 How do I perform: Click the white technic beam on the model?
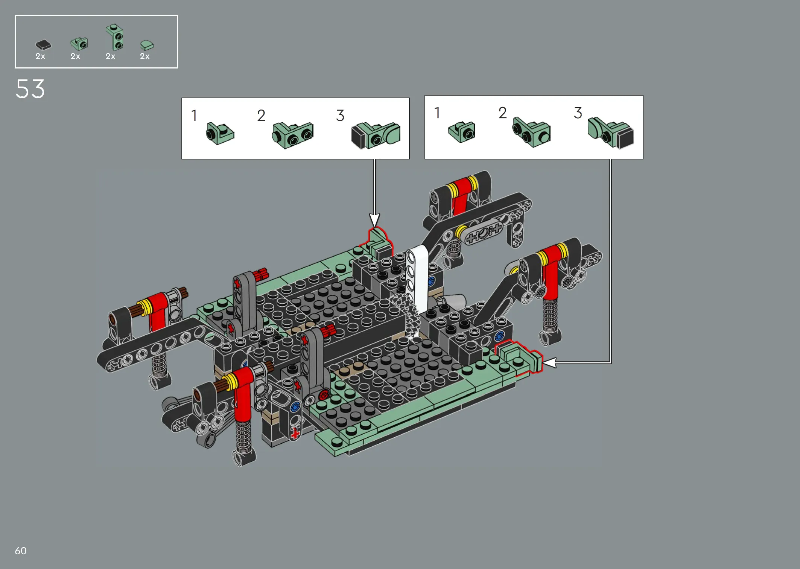click(x=418, y=279)
